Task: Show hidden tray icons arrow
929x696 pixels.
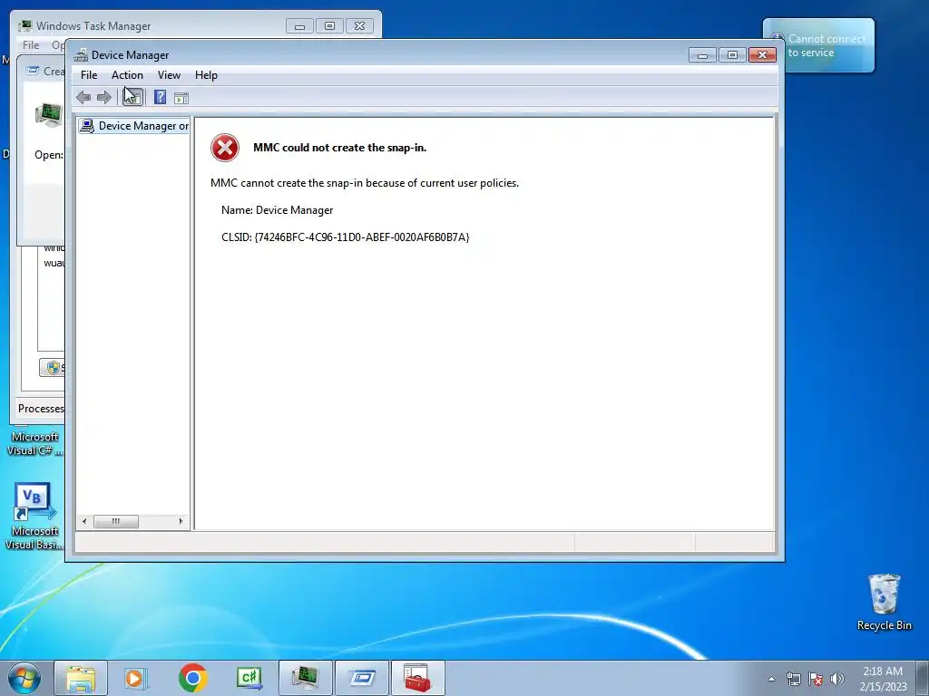Action: tap(771, 679)
